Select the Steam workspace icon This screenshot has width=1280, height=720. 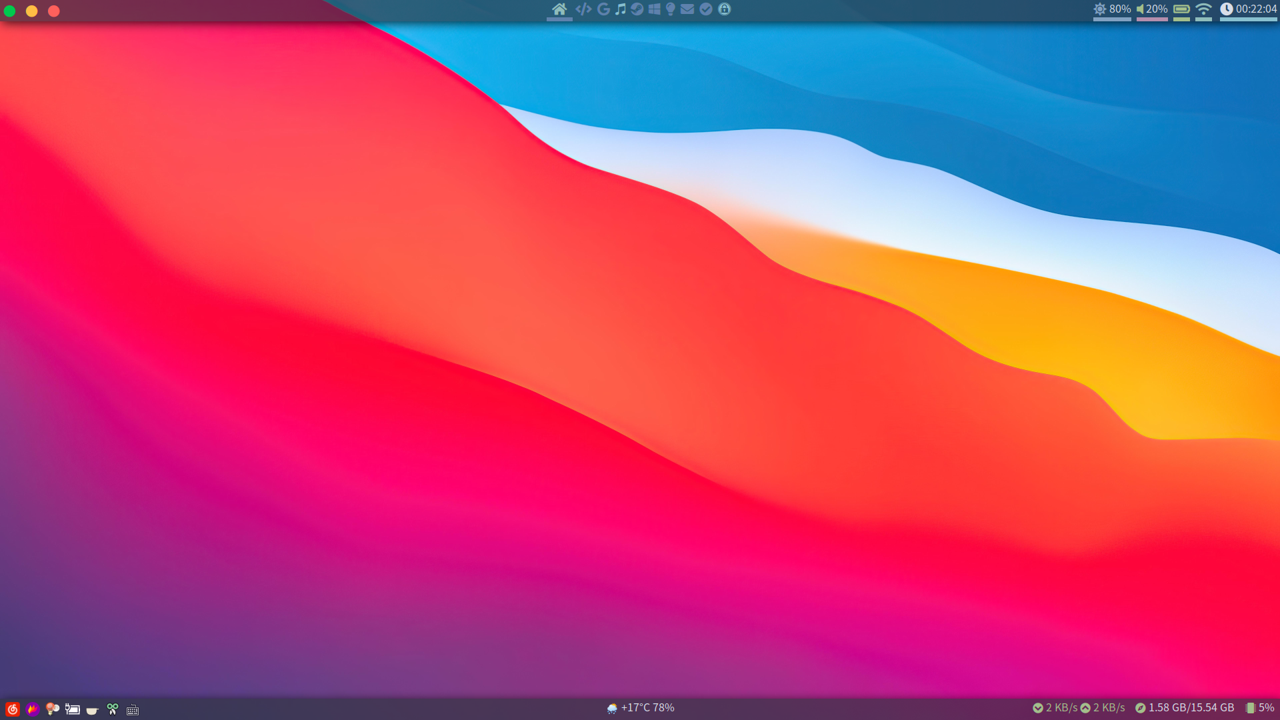point(637,9)
